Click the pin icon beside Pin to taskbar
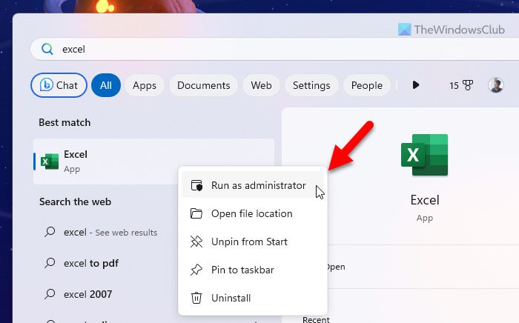This screenshot has width=519, height=323. 196,270
